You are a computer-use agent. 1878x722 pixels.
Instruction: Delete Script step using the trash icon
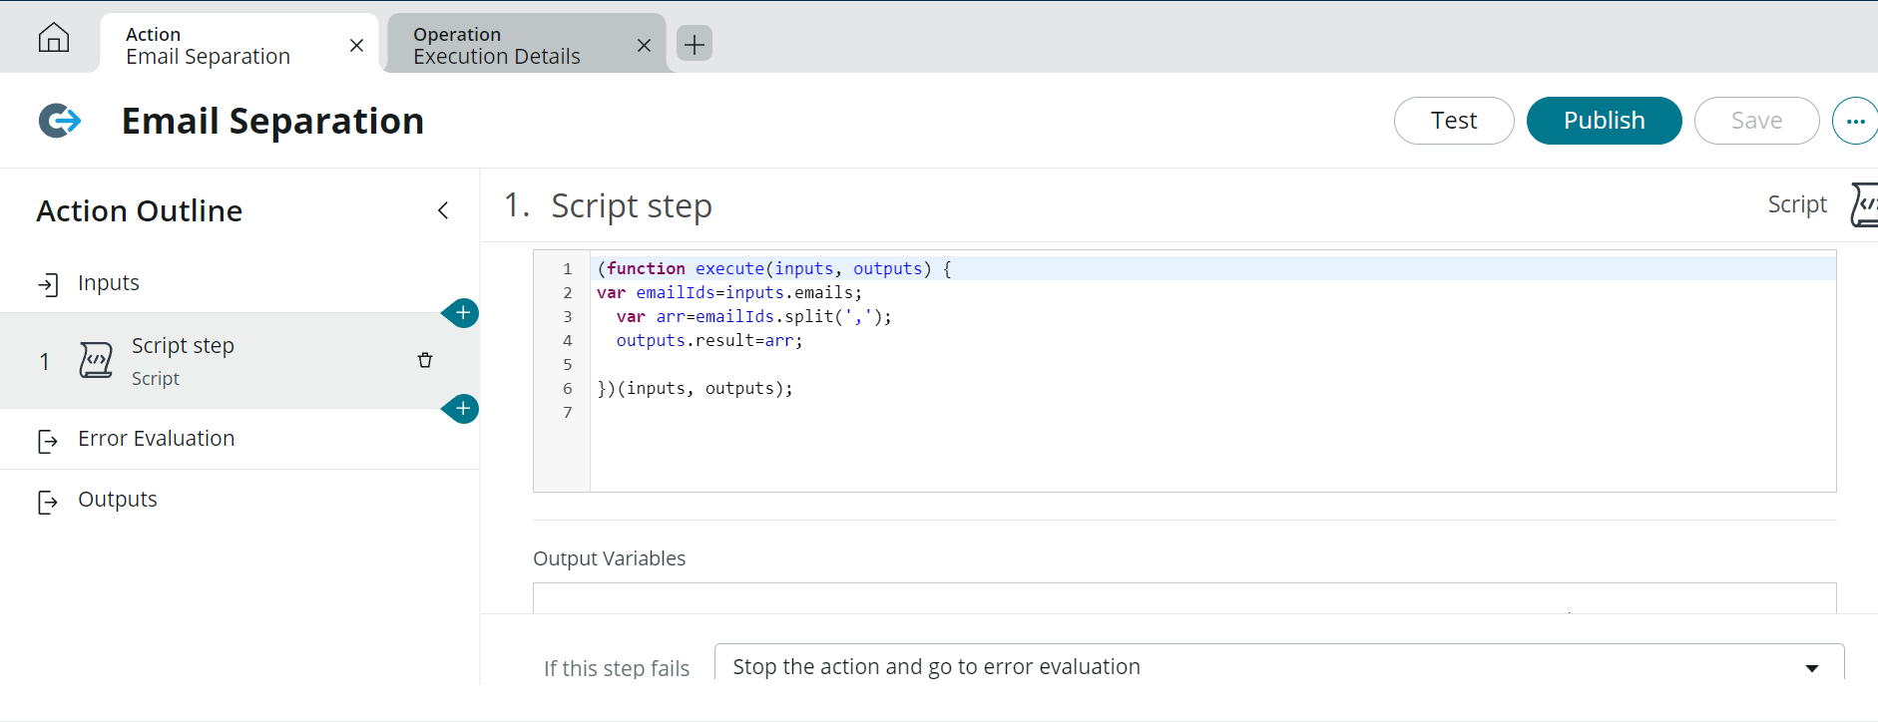point(425,360)
